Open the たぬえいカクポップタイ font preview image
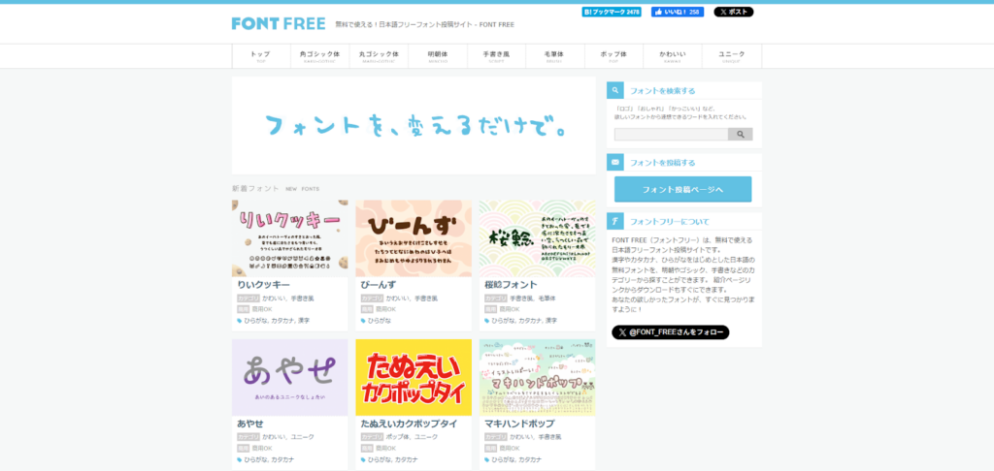 [x=414, y=377]
